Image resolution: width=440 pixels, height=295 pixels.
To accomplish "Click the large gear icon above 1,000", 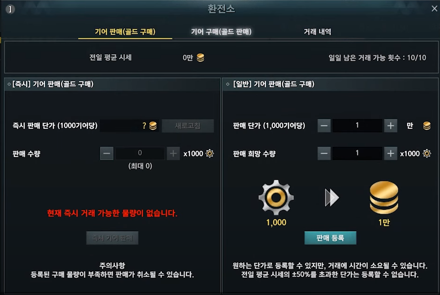I will [276, 197].
